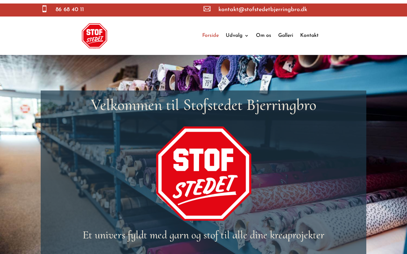The height and width of the screenshot is (254, 407).
Task: Click the Velkommen til Stofstedet Bjerringbro heading
Action: tap(203, 105)
